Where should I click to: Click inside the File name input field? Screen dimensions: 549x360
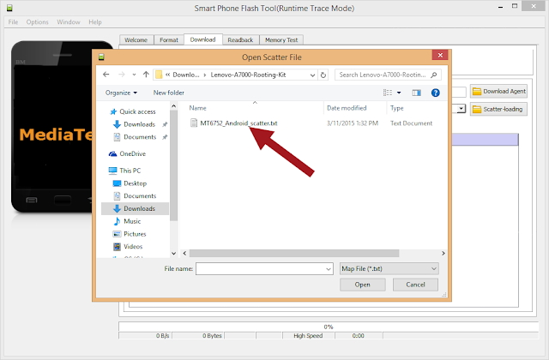point(261,268)
